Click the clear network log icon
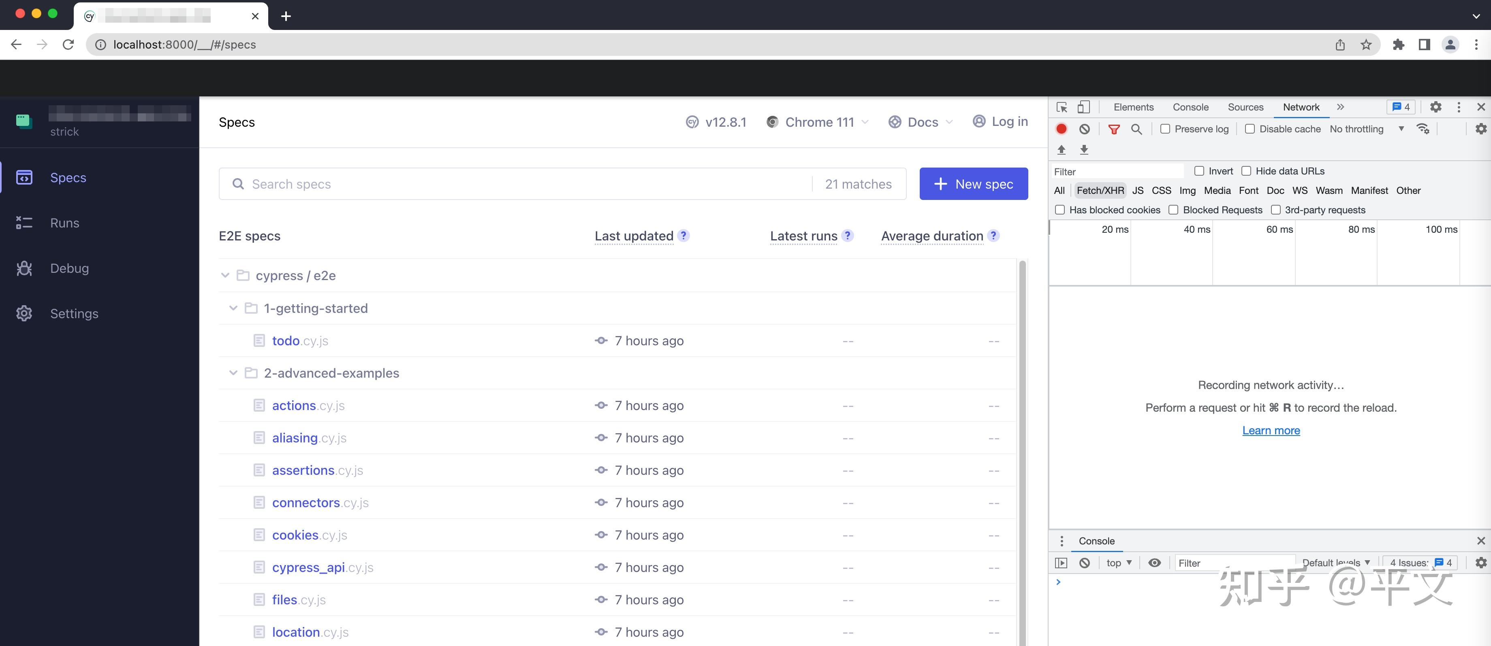Viewport: 1491px width, 646px height. [x=1085, y=129]
